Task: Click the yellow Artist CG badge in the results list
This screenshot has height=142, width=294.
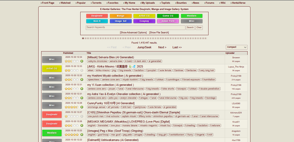Action: (52, 69)
